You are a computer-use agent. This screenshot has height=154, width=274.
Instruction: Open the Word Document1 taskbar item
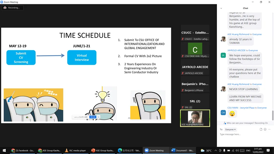coord(182,151)
